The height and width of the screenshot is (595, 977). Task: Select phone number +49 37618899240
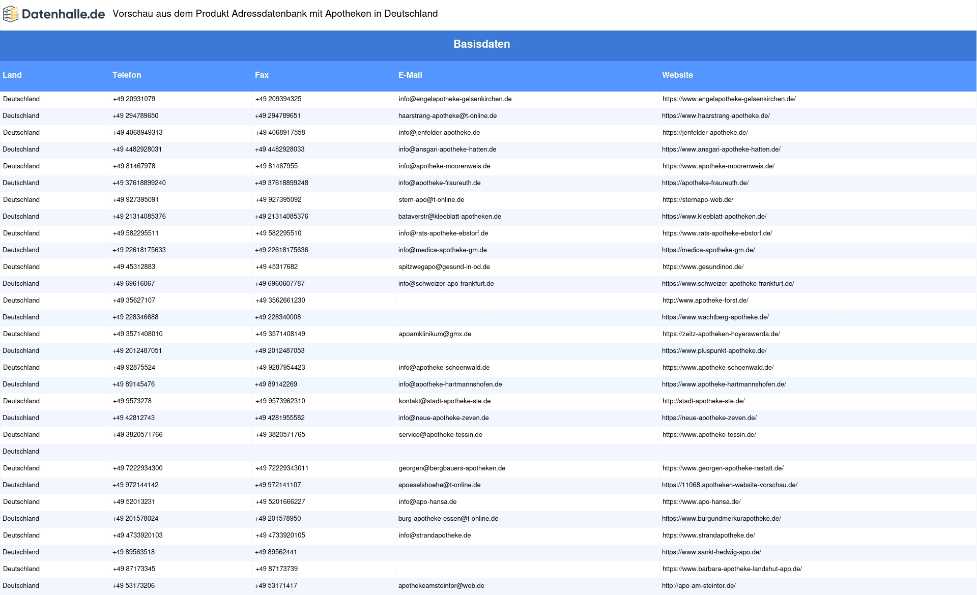139,183
